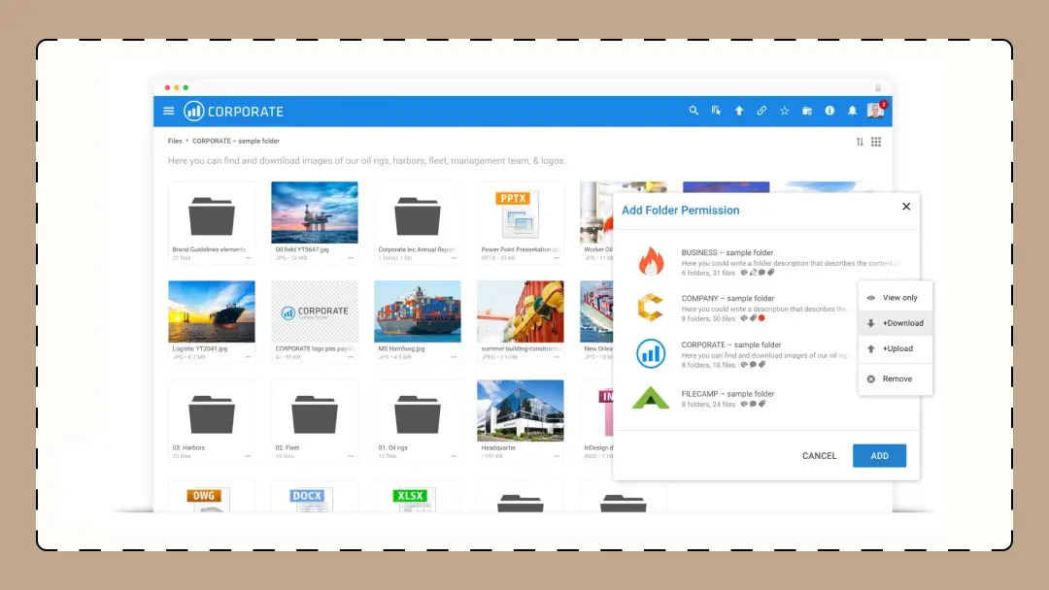Click CORPORATE – sample folder breadcrumb

click(x=236, y=141)
